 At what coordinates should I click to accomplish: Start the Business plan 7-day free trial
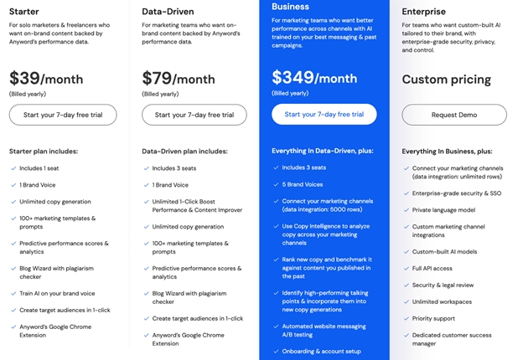tap(324, 114)
